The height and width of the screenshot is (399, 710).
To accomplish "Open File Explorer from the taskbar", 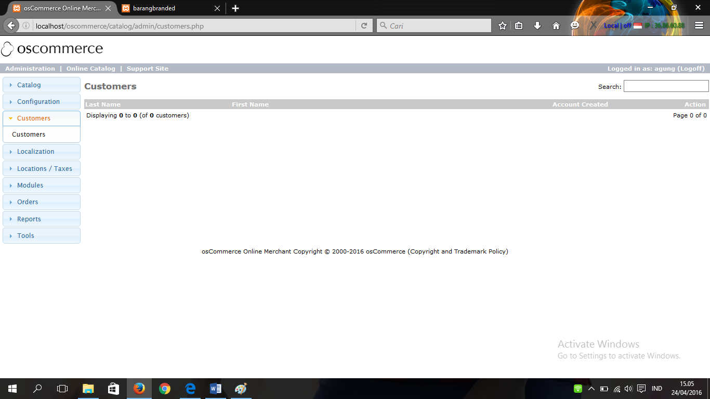I will [x=88, y=389].
